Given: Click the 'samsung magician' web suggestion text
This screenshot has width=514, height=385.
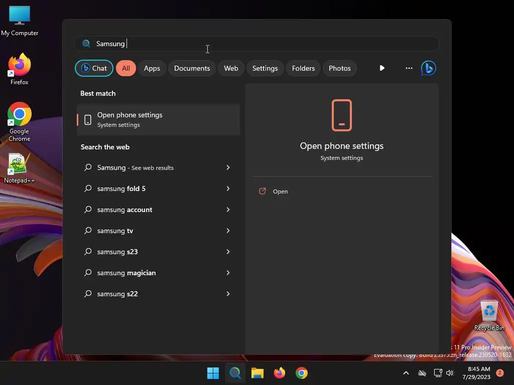Looking at the screenshot, I should tap(126, 273).
